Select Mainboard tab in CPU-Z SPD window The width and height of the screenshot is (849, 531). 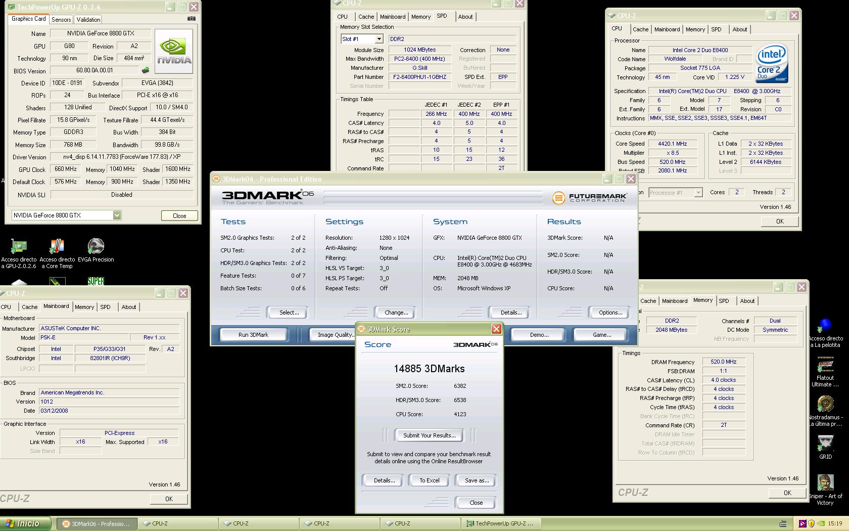pos(393,17)
